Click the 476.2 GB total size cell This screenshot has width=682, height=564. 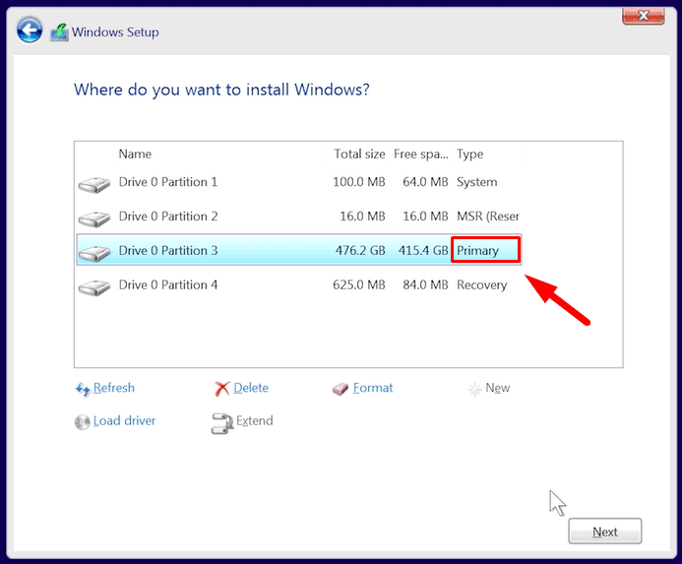click(x=360, y=251)
